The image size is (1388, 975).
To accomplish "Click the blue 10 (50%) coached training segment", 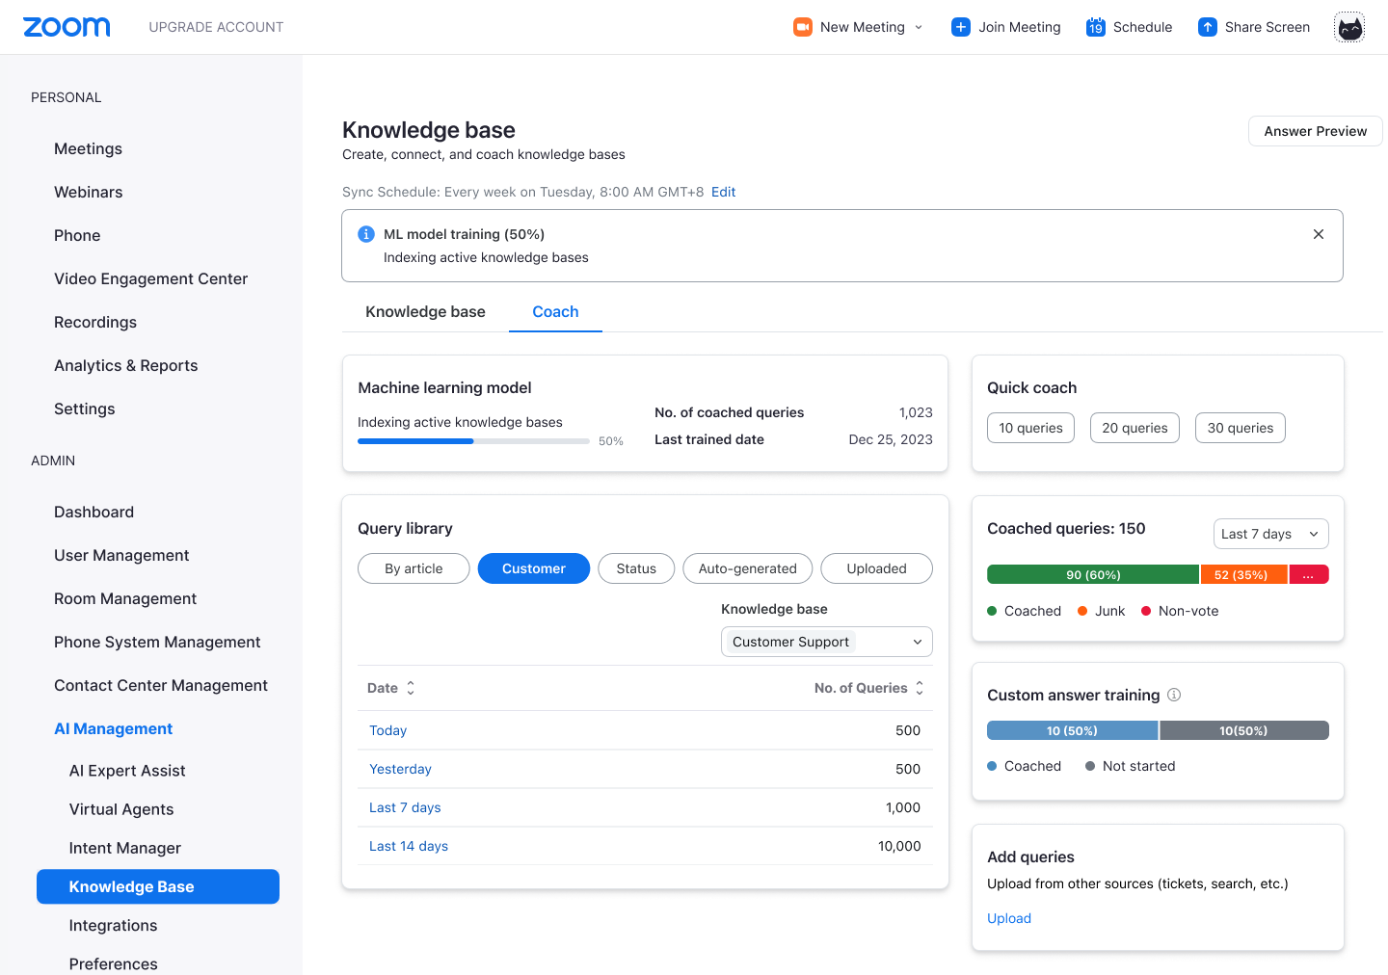I will (1072, 730).
